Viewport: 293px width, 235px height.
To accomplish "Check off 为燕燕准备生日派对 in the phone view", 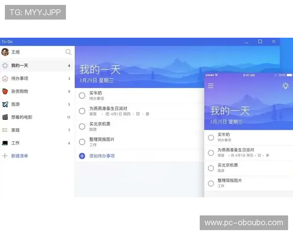I will click(x=211, y=153).
